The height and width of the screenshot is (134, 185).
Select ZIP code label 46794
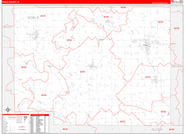(69, 40)
